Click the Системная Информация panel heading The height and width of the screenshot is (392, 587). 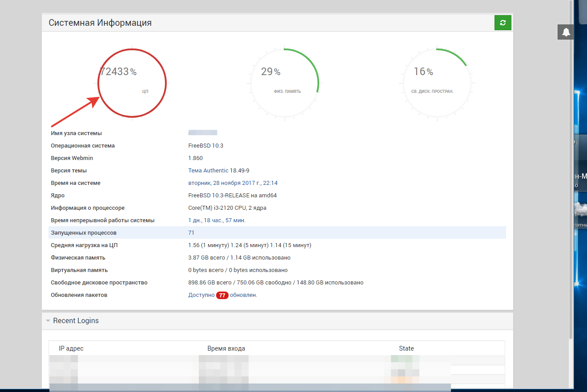coord(100,23)
